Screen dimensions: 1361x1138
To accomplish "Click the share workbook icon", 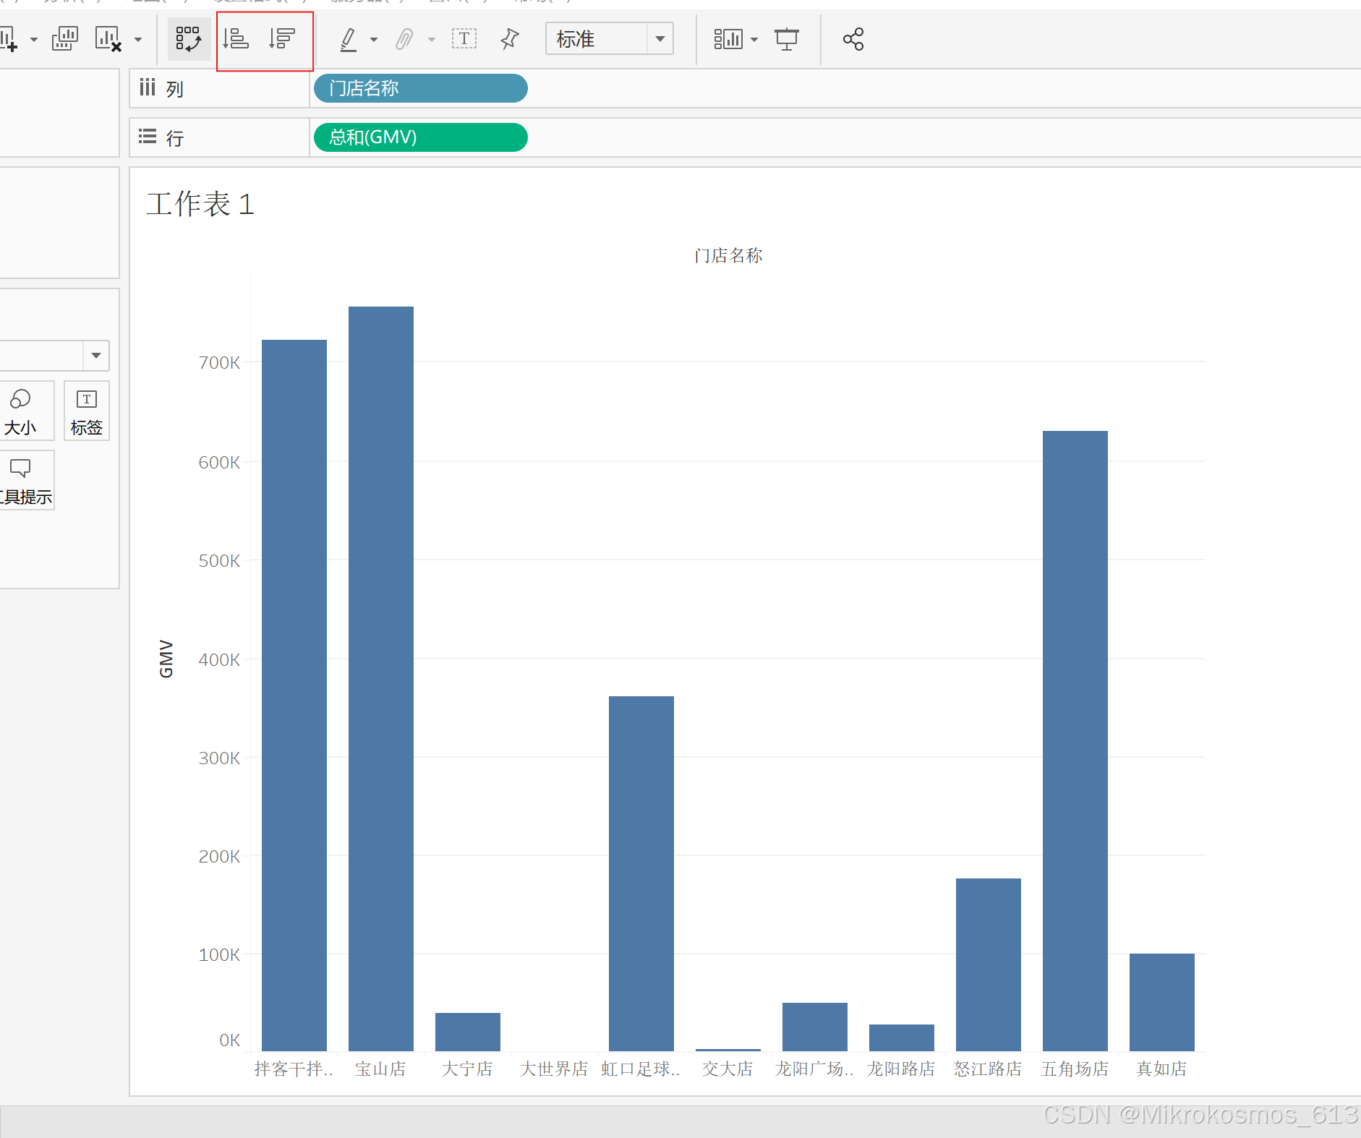I will coord(853,39).
